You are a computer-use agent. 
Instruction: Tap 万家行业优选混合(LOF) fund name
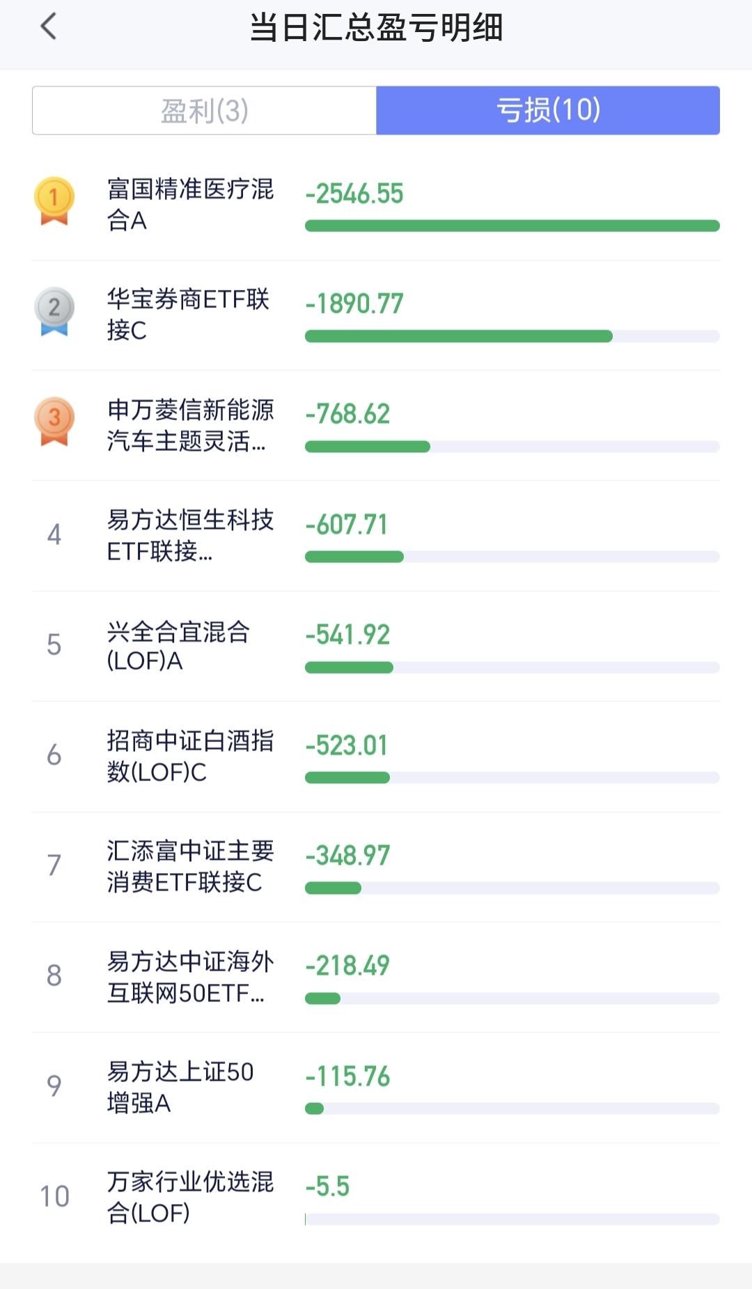[x=190, y=1197]
